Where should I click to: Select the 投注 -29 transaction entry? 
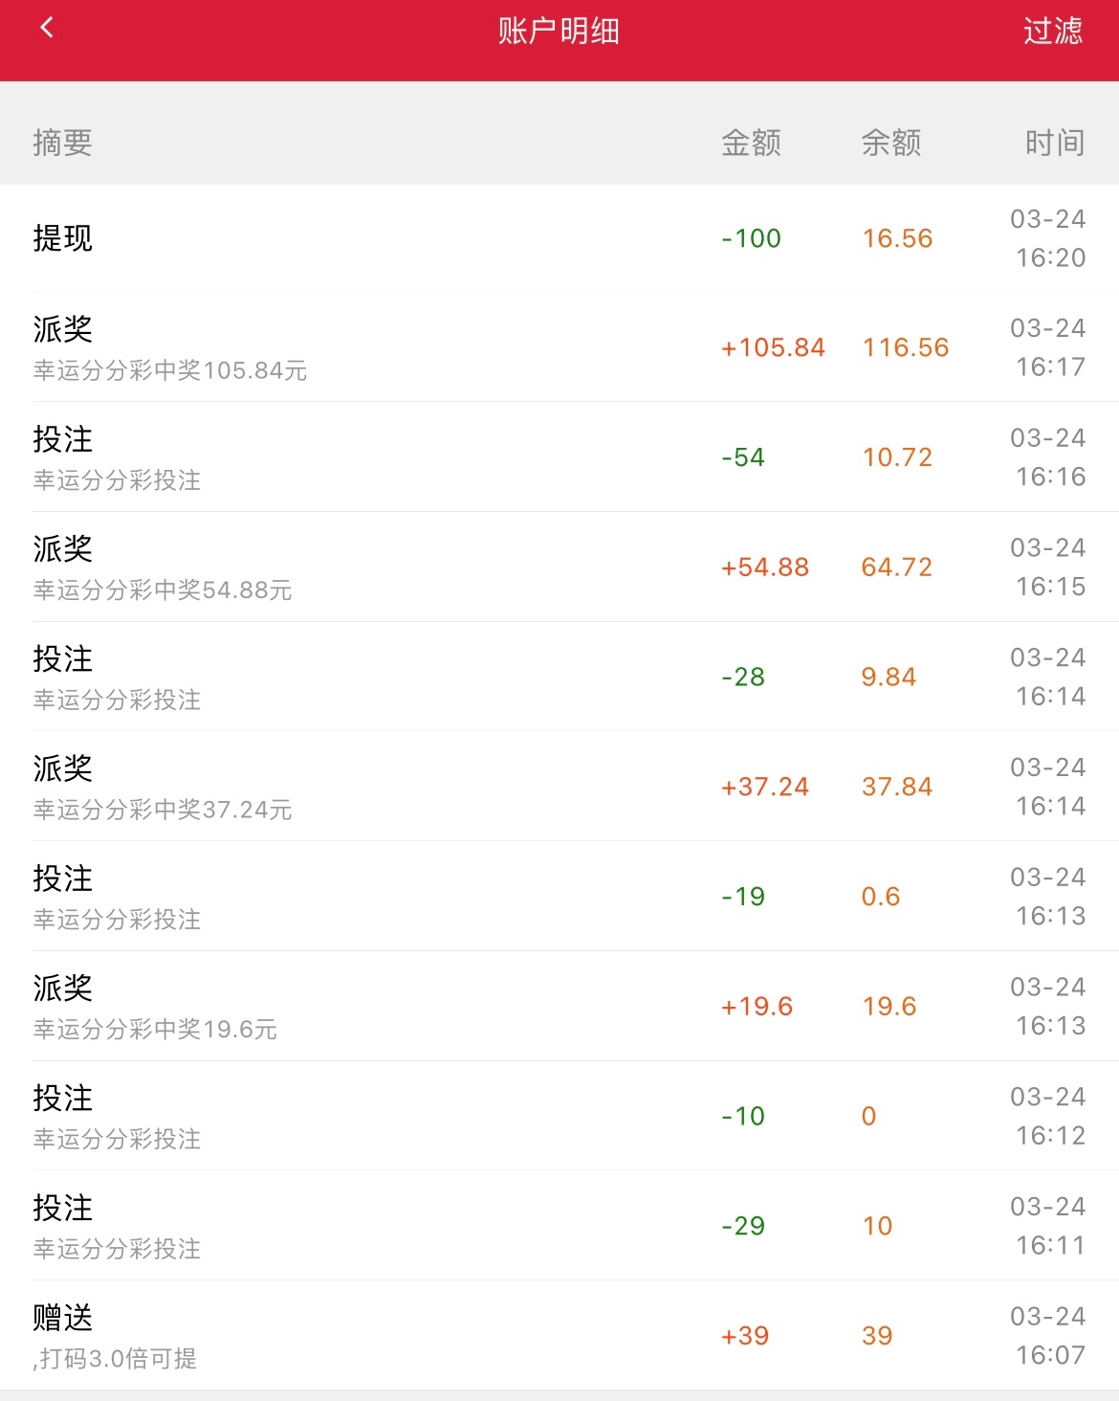coord(559,1226)
